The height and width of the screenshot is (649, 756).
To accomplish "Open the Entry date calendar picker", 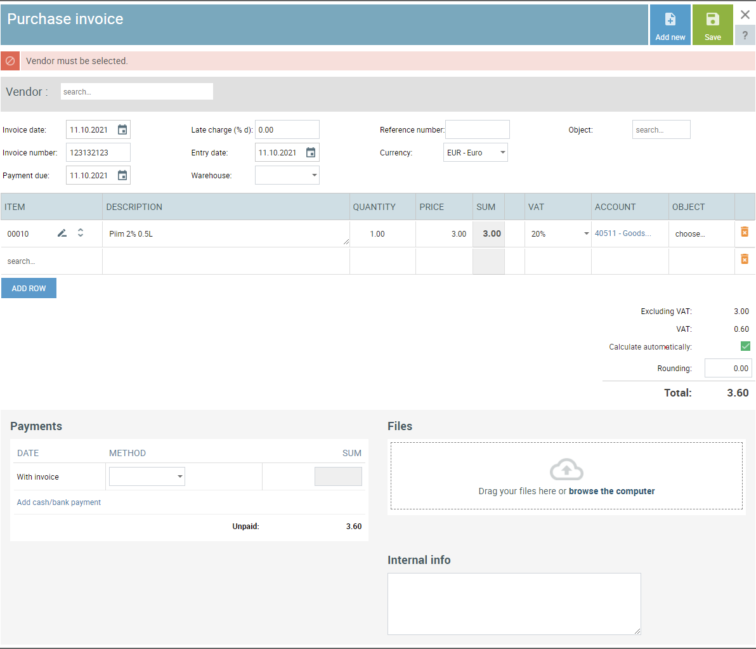I will pos(311,153).
